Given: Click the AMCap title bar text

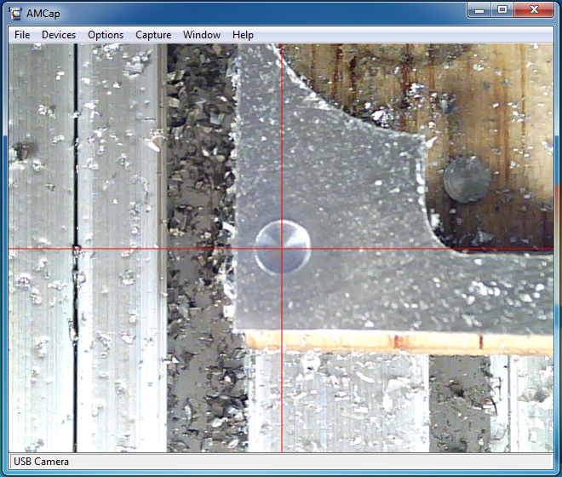Looking at the screenshot, I should (x=43, y=10).
